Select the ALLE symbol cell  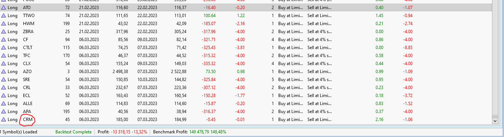point(28,104)
